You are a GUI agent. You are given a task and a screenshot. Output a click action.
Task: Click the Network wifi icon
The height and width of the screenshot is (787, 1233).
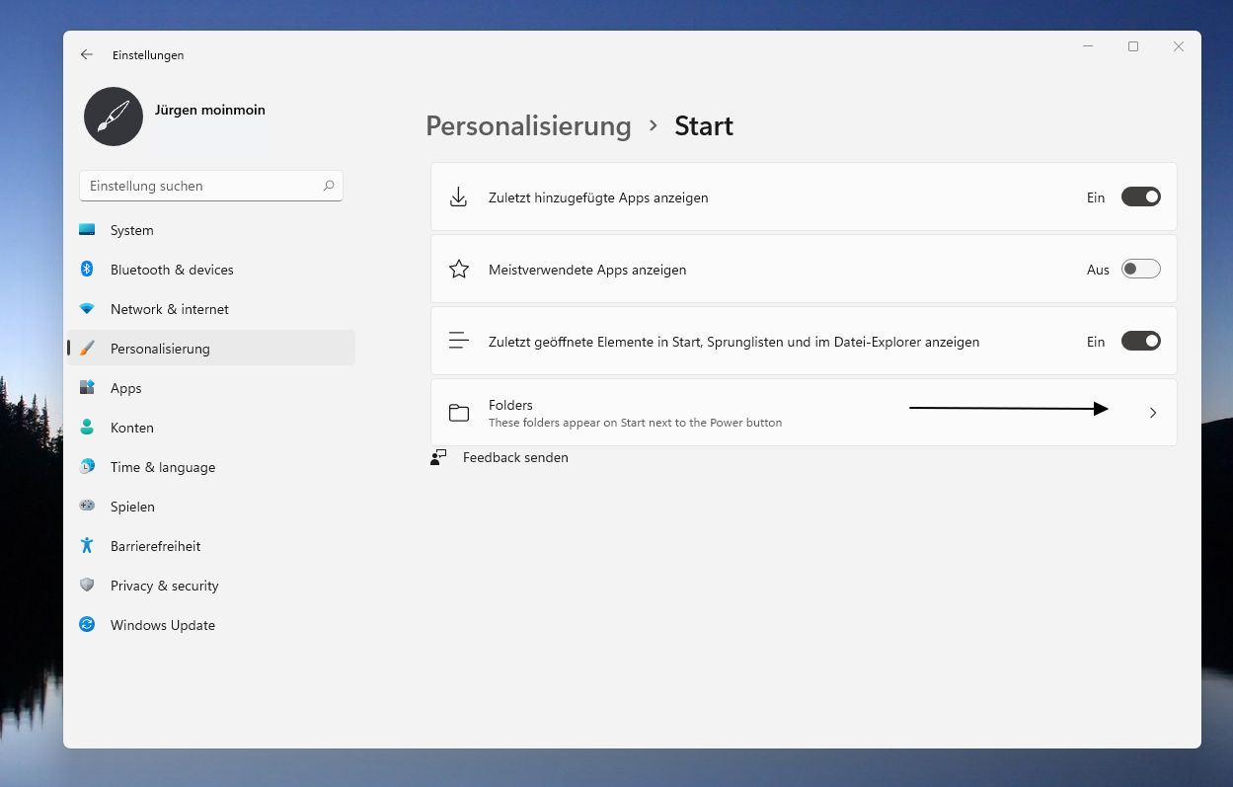click(x=87, y=309)
